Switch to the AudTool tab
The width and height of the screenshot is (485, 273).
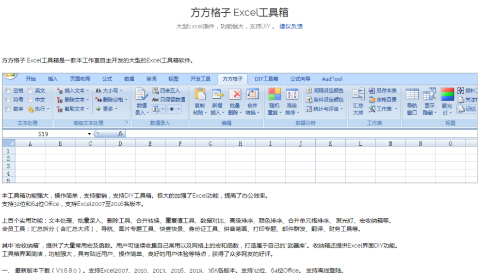point(332,79)
